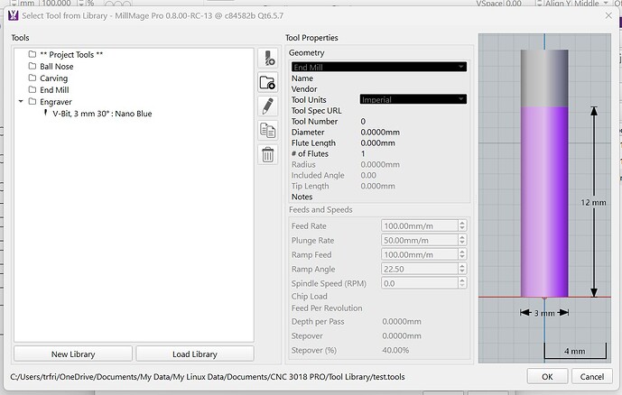Click OK to confirm tool selection
Image resolution: width=622 pixels, height=395 pixels.
[547, 376]
